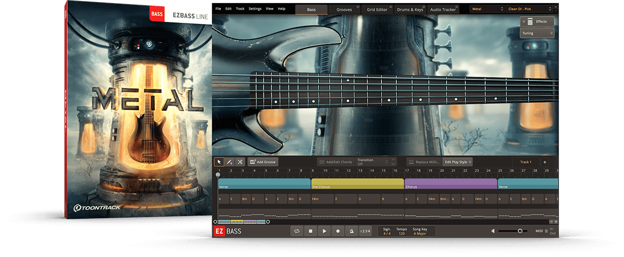This screenshot has height=257, width=624.
Task: Step preset with the up/down arrows
Action: coord(555,9)
